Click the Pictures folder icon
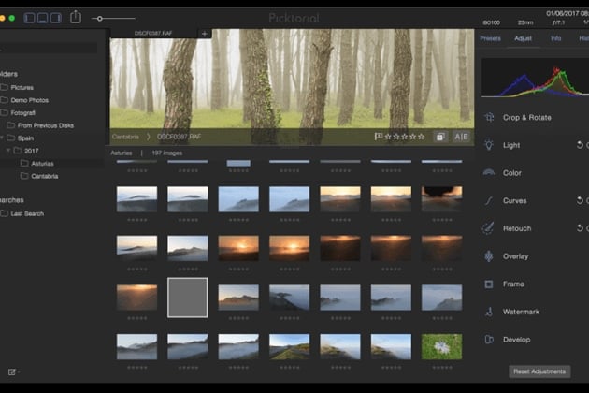 click(x=5, y=87)
